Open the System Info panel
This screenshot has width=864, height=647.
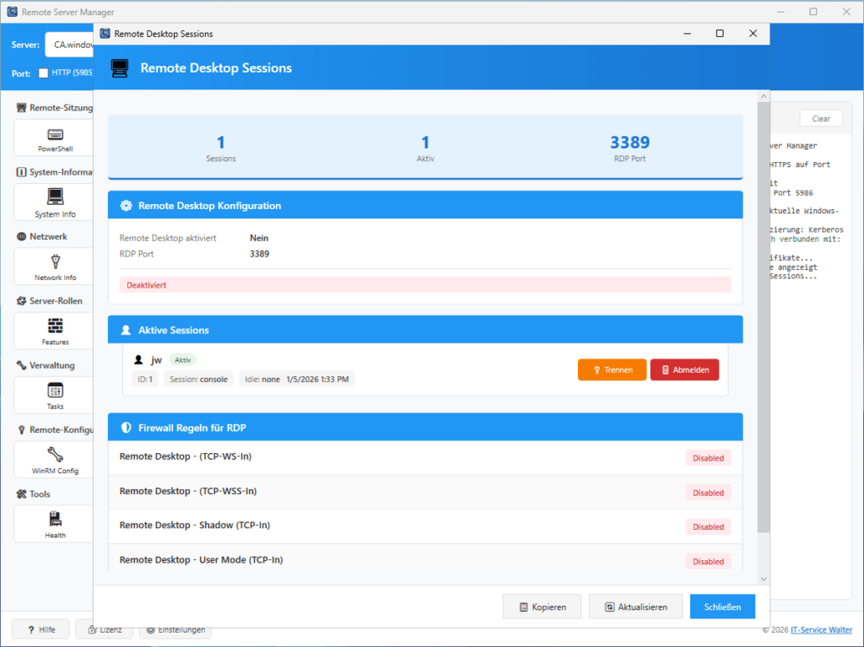[53, 202]
